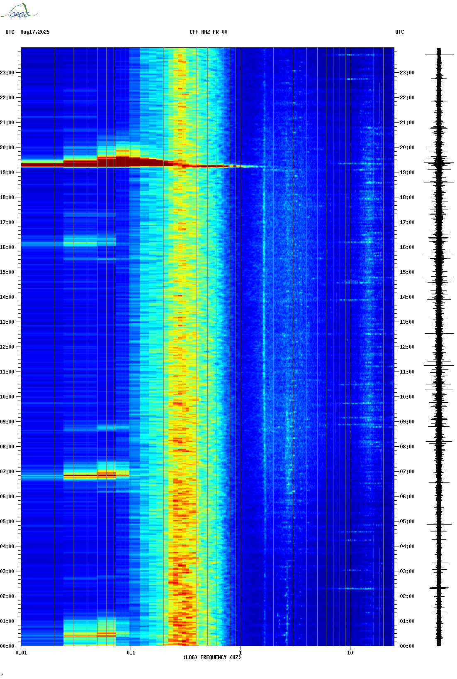Click '08:00' on the left time axis
Image resolution: width=457 pixels, height=679 pixels.
(x=7, y=447)
